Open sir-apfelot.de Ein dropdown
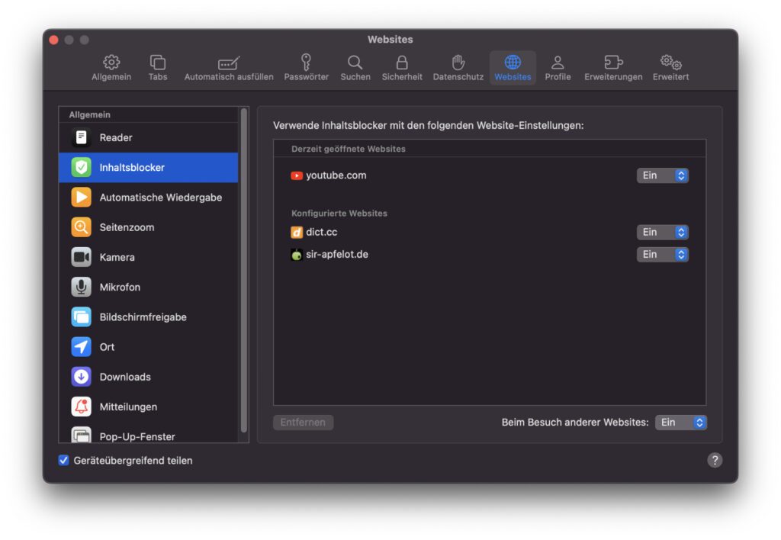Screen dimensions: 781x540 (662, 255)
